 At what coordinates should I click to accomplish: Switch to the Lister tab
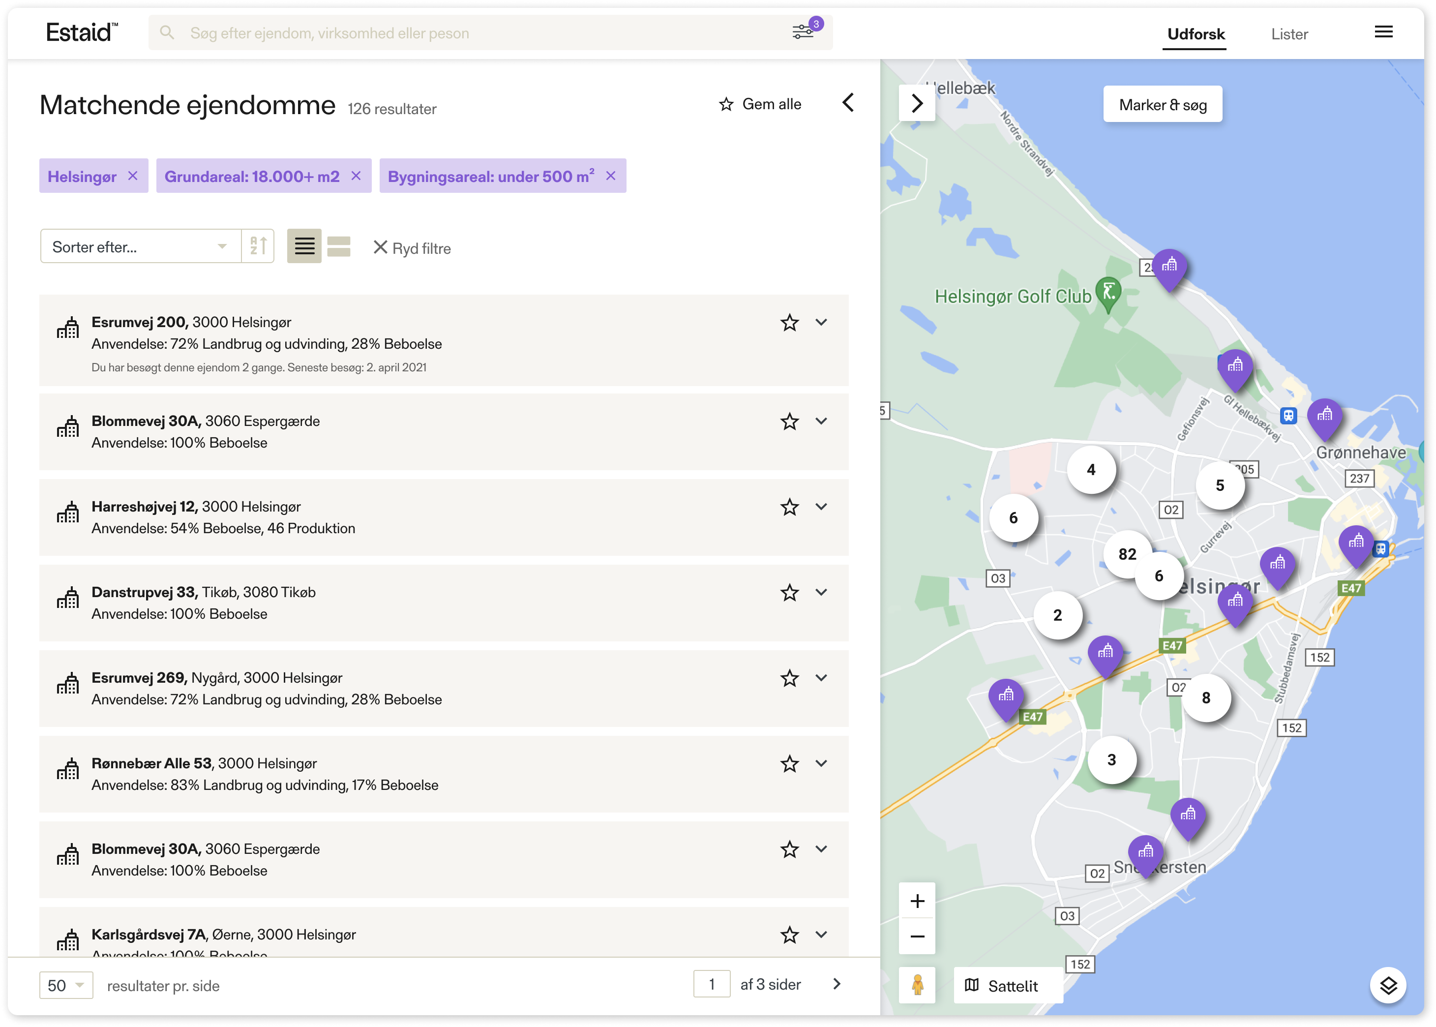click(1289, 34)
